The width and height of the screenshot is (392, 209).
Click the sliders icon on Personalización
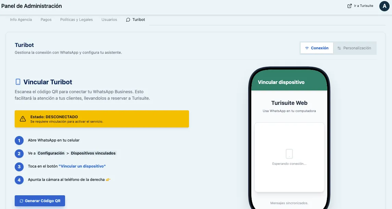coord(339,48)
